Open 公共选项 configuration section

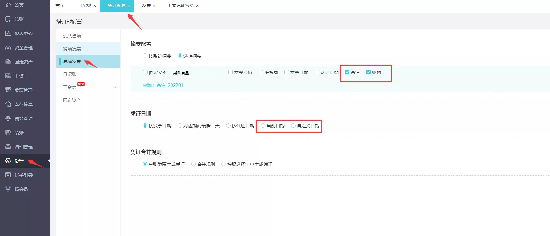pos(88,36)
